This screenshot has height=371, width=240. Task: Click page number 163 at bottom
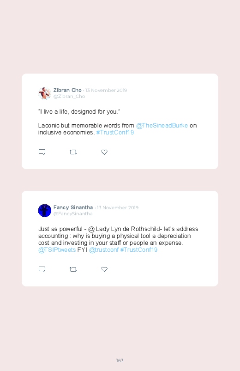pyautogui.click(x=120, y=360)
